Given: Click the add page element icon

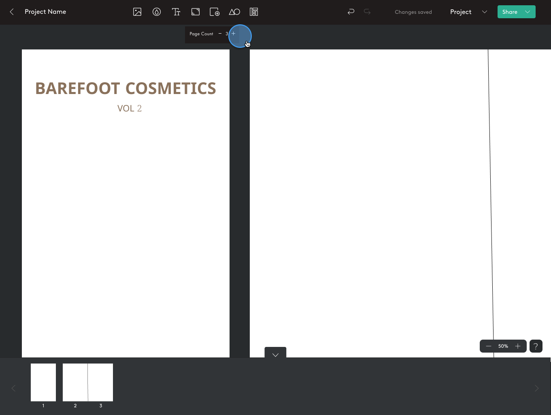Looking at the screenshot, I should [x=215, y=12].
